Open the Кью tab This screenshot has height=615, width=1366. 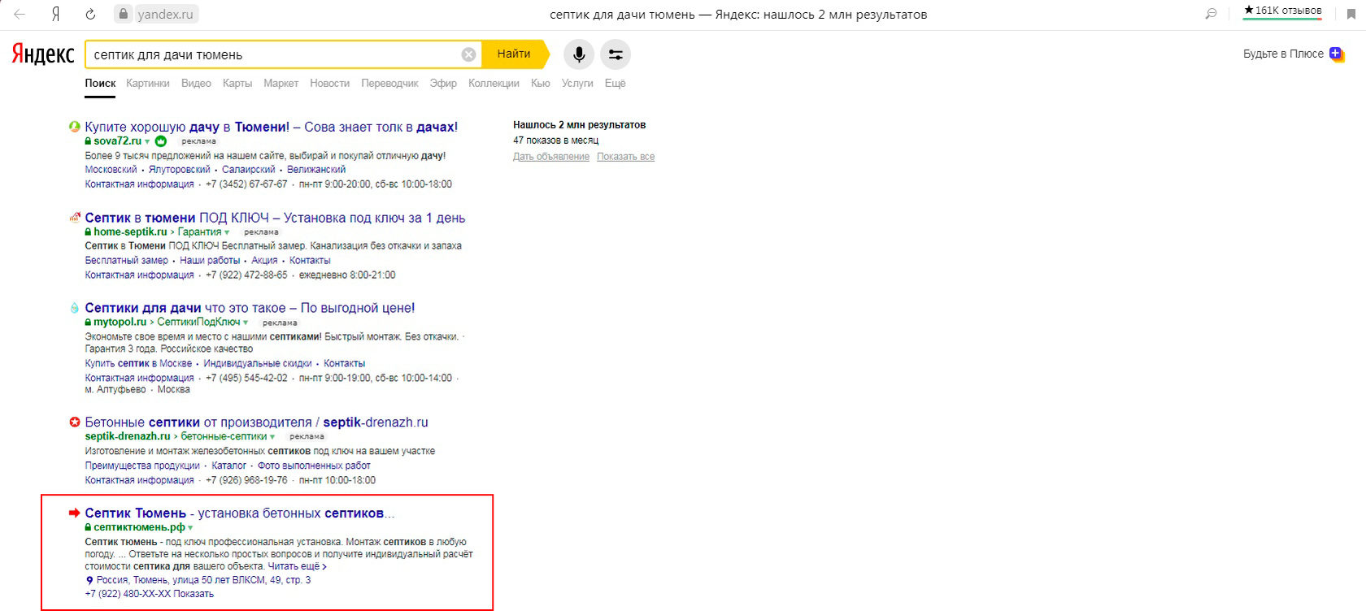[x=540, y=83]
